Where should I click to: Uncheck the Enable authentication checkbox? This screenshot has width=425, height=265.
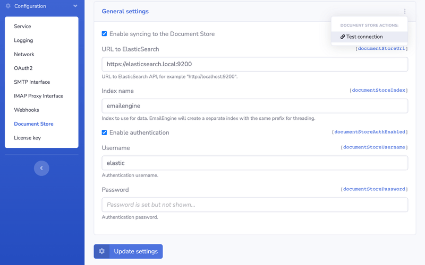(x=105, y=132)
